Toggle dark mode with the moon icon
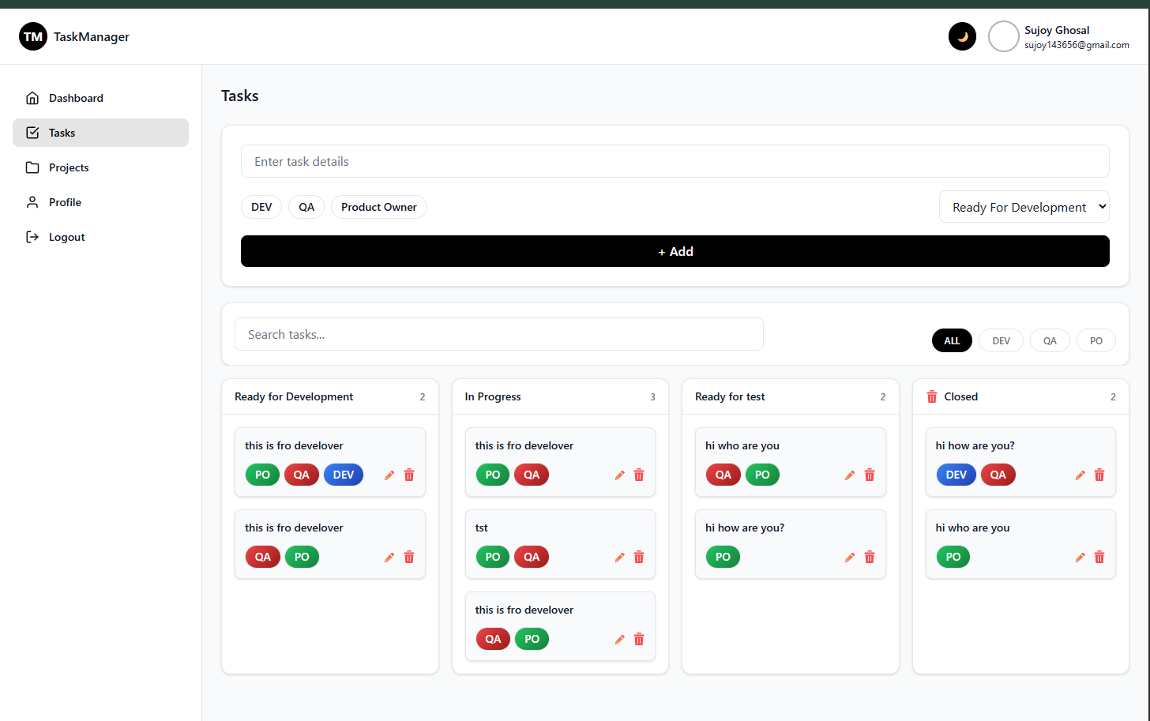Screen dimensions: 1150x721 pos(962,36)
